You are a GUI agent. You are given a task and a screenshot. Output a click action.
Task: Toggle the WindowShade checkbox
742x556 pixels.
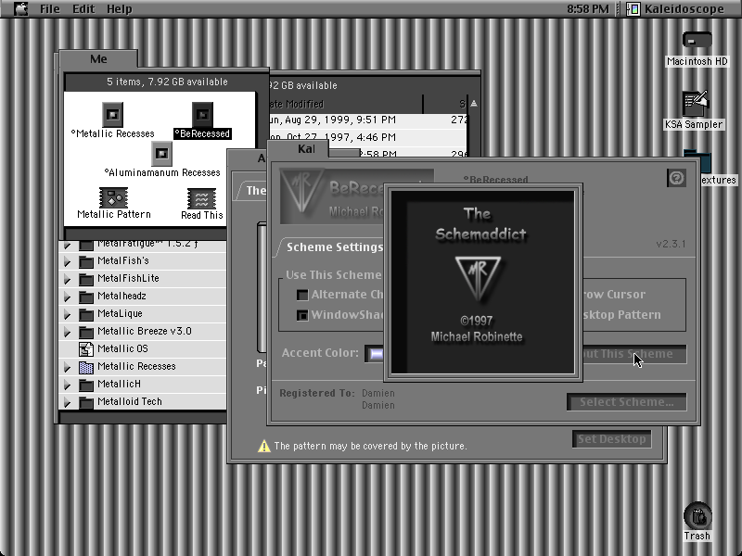click(x=302, y=315)
